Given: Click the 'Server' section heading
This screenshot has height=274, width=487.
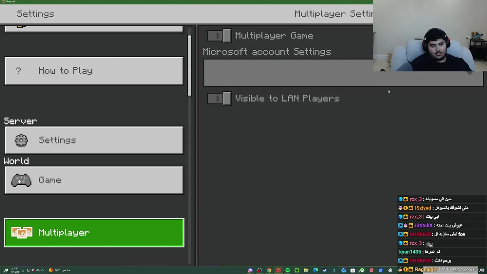Looking at the screenshot, I should [21, 121].
